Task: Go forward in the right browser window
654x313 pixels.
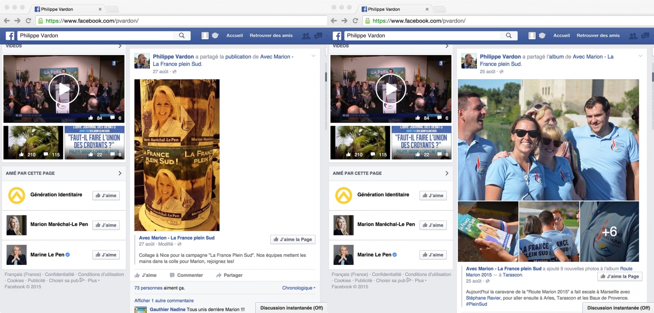Action: click(x=345, y=20)
